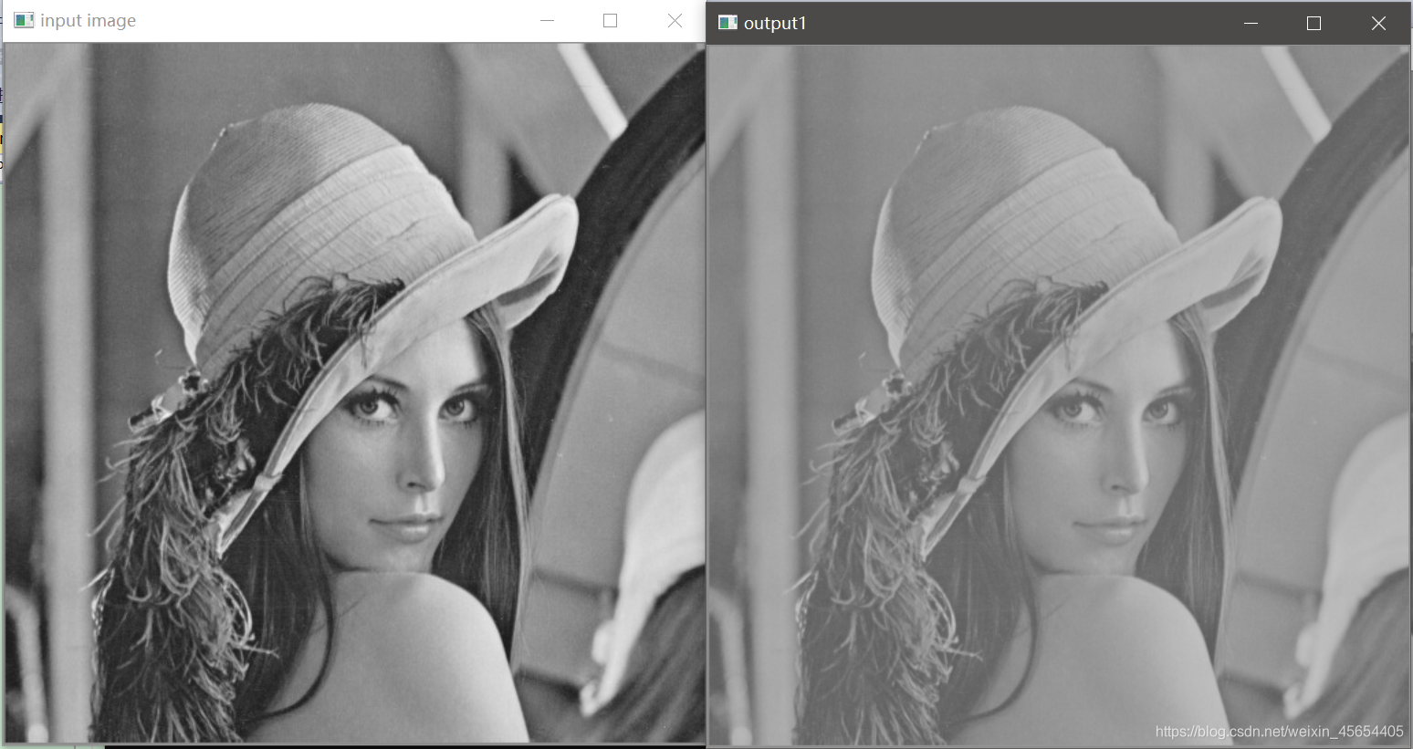The width and height of the screenshot is (1413, 749).
Task: Click the picture in the input image window
Action: pos(355,392)
